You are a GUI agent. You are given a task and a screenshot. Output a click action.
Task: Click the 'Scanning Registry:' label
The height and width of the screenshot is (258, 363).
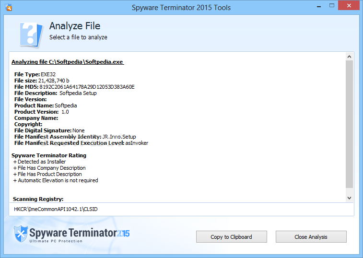[x=38, y=199]
